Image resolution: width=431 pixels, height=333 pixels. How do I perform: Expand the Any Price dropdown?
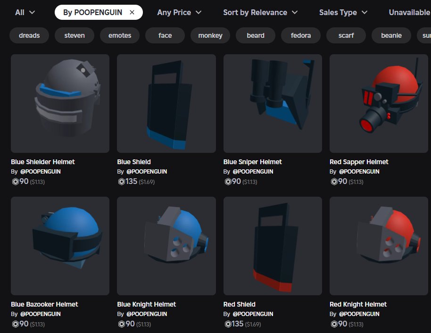click(x=179, y=12)
